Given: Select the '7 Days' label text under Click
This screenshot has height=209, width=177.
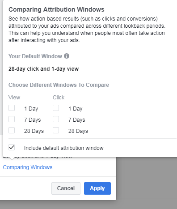Looking at the screenshot, I should 77,120.
